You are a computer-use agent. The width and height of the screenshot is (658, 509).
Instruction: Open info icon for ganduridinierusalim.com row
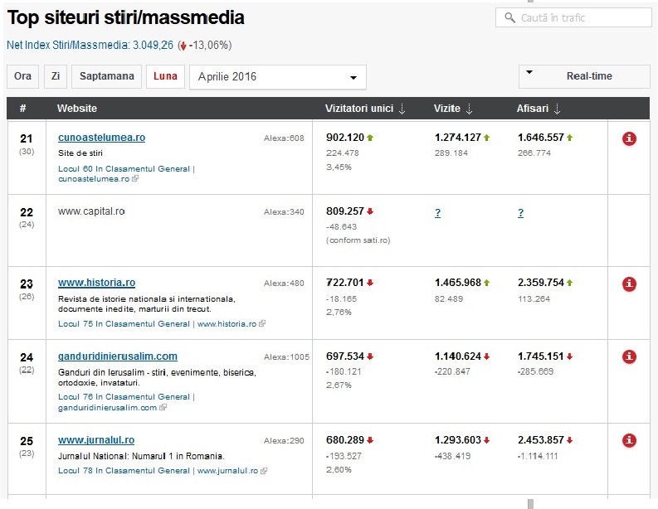[629, 356]
